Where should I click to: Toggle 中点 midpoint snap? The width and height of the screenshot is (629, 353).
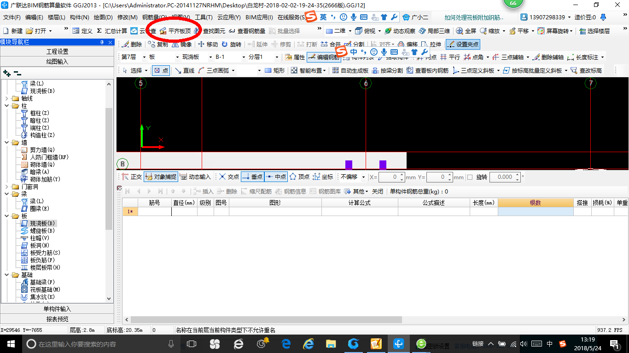coord(276,176)
